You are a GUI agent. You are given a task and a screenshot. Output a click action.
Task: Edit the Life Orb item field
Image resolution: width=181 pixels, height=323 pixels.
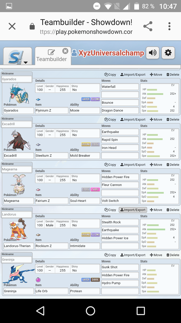click(x=52, y=291)
